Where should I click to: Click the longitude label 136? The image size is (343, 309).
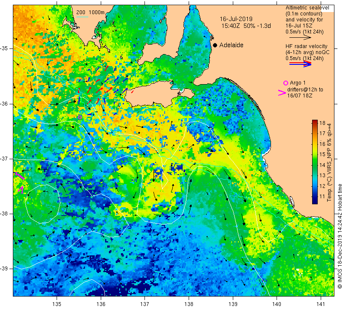(101, 304)
